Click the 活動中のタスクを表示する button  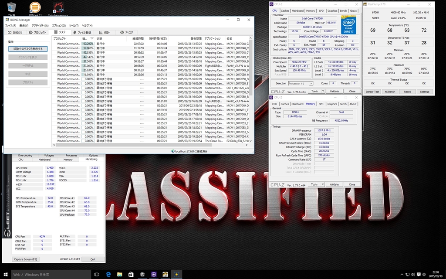pyautogui.click(x=28, y=49)
